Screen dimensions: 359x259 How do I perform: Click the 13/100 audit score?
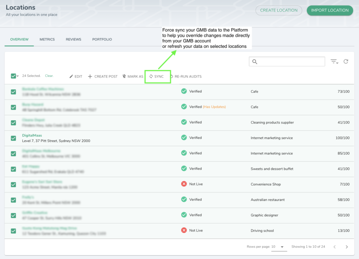point(344,231)
